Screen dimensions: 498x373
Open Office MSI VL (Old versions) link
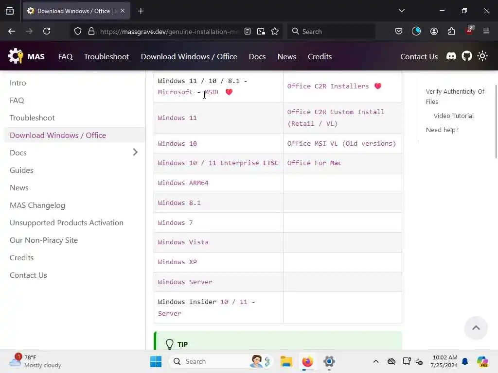341,144
